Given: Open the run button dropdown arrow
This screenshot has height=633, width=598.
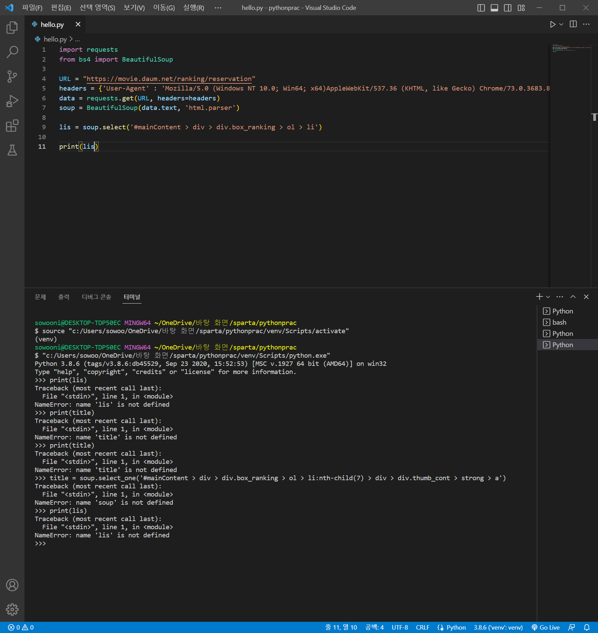Looking at the screenshot, I should 561,24.
